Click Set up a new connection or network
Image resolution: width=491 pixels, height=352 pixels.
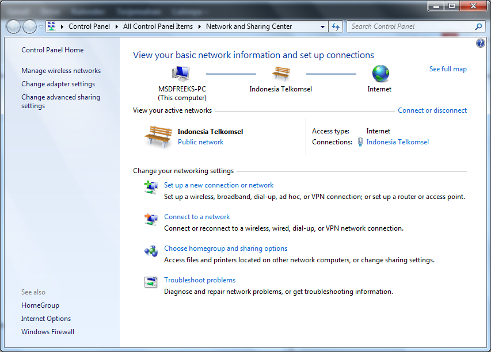coord(219,185)
